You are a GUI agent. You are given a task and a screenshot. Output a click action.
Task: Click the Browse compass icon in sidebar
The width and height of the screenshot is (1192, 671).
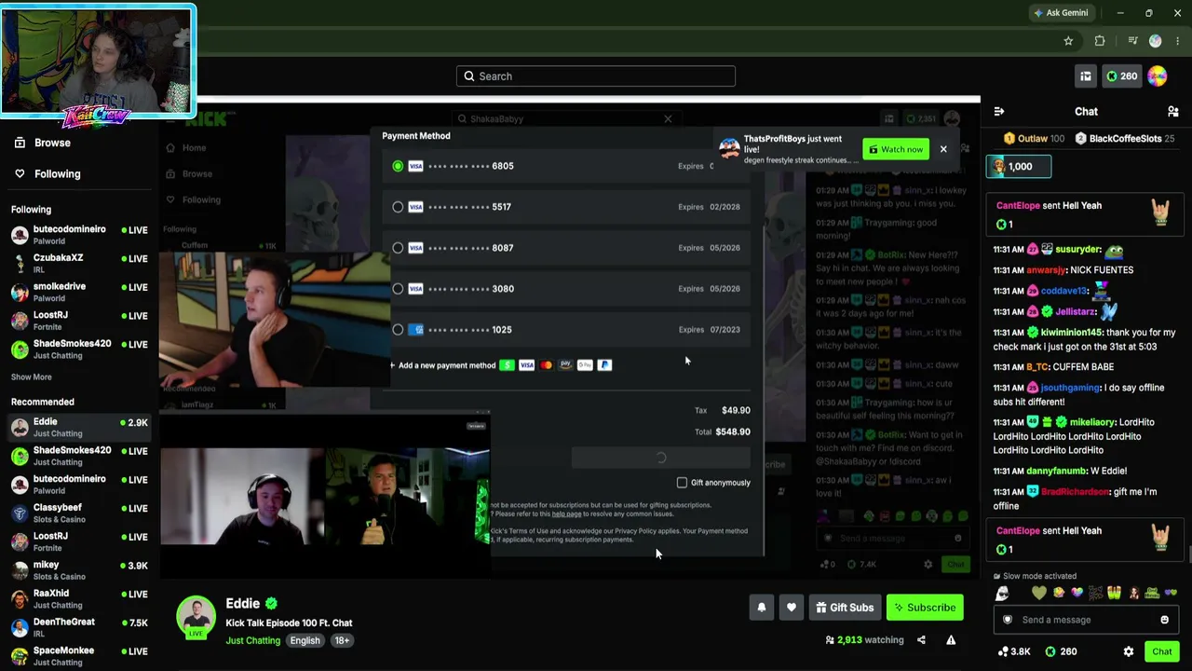coord(20,143)
